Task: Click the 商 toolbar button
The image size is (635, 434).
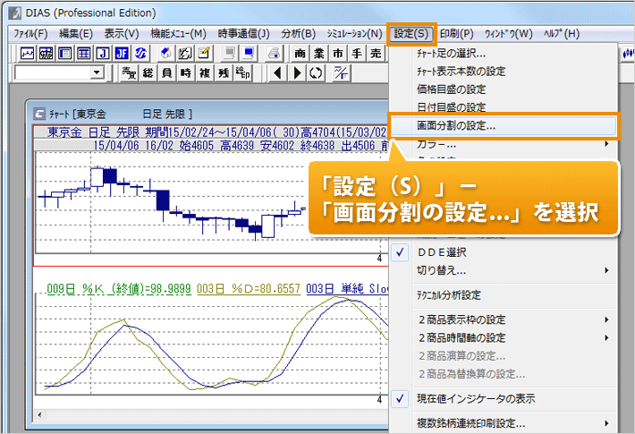Action: (299, 54)
